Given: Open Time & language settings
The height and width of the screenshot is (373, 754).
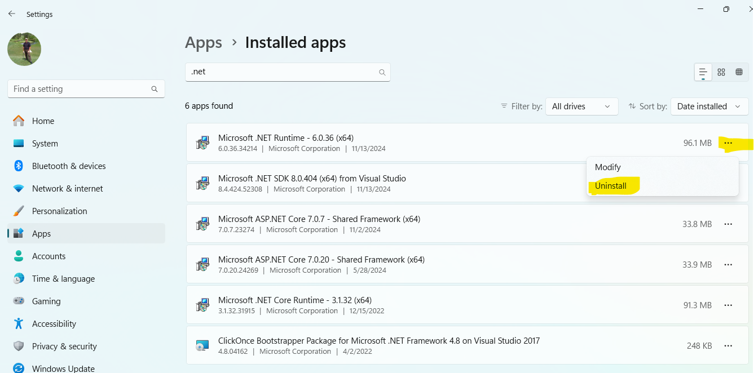Looking at the screenshot, I should [86, 279].
